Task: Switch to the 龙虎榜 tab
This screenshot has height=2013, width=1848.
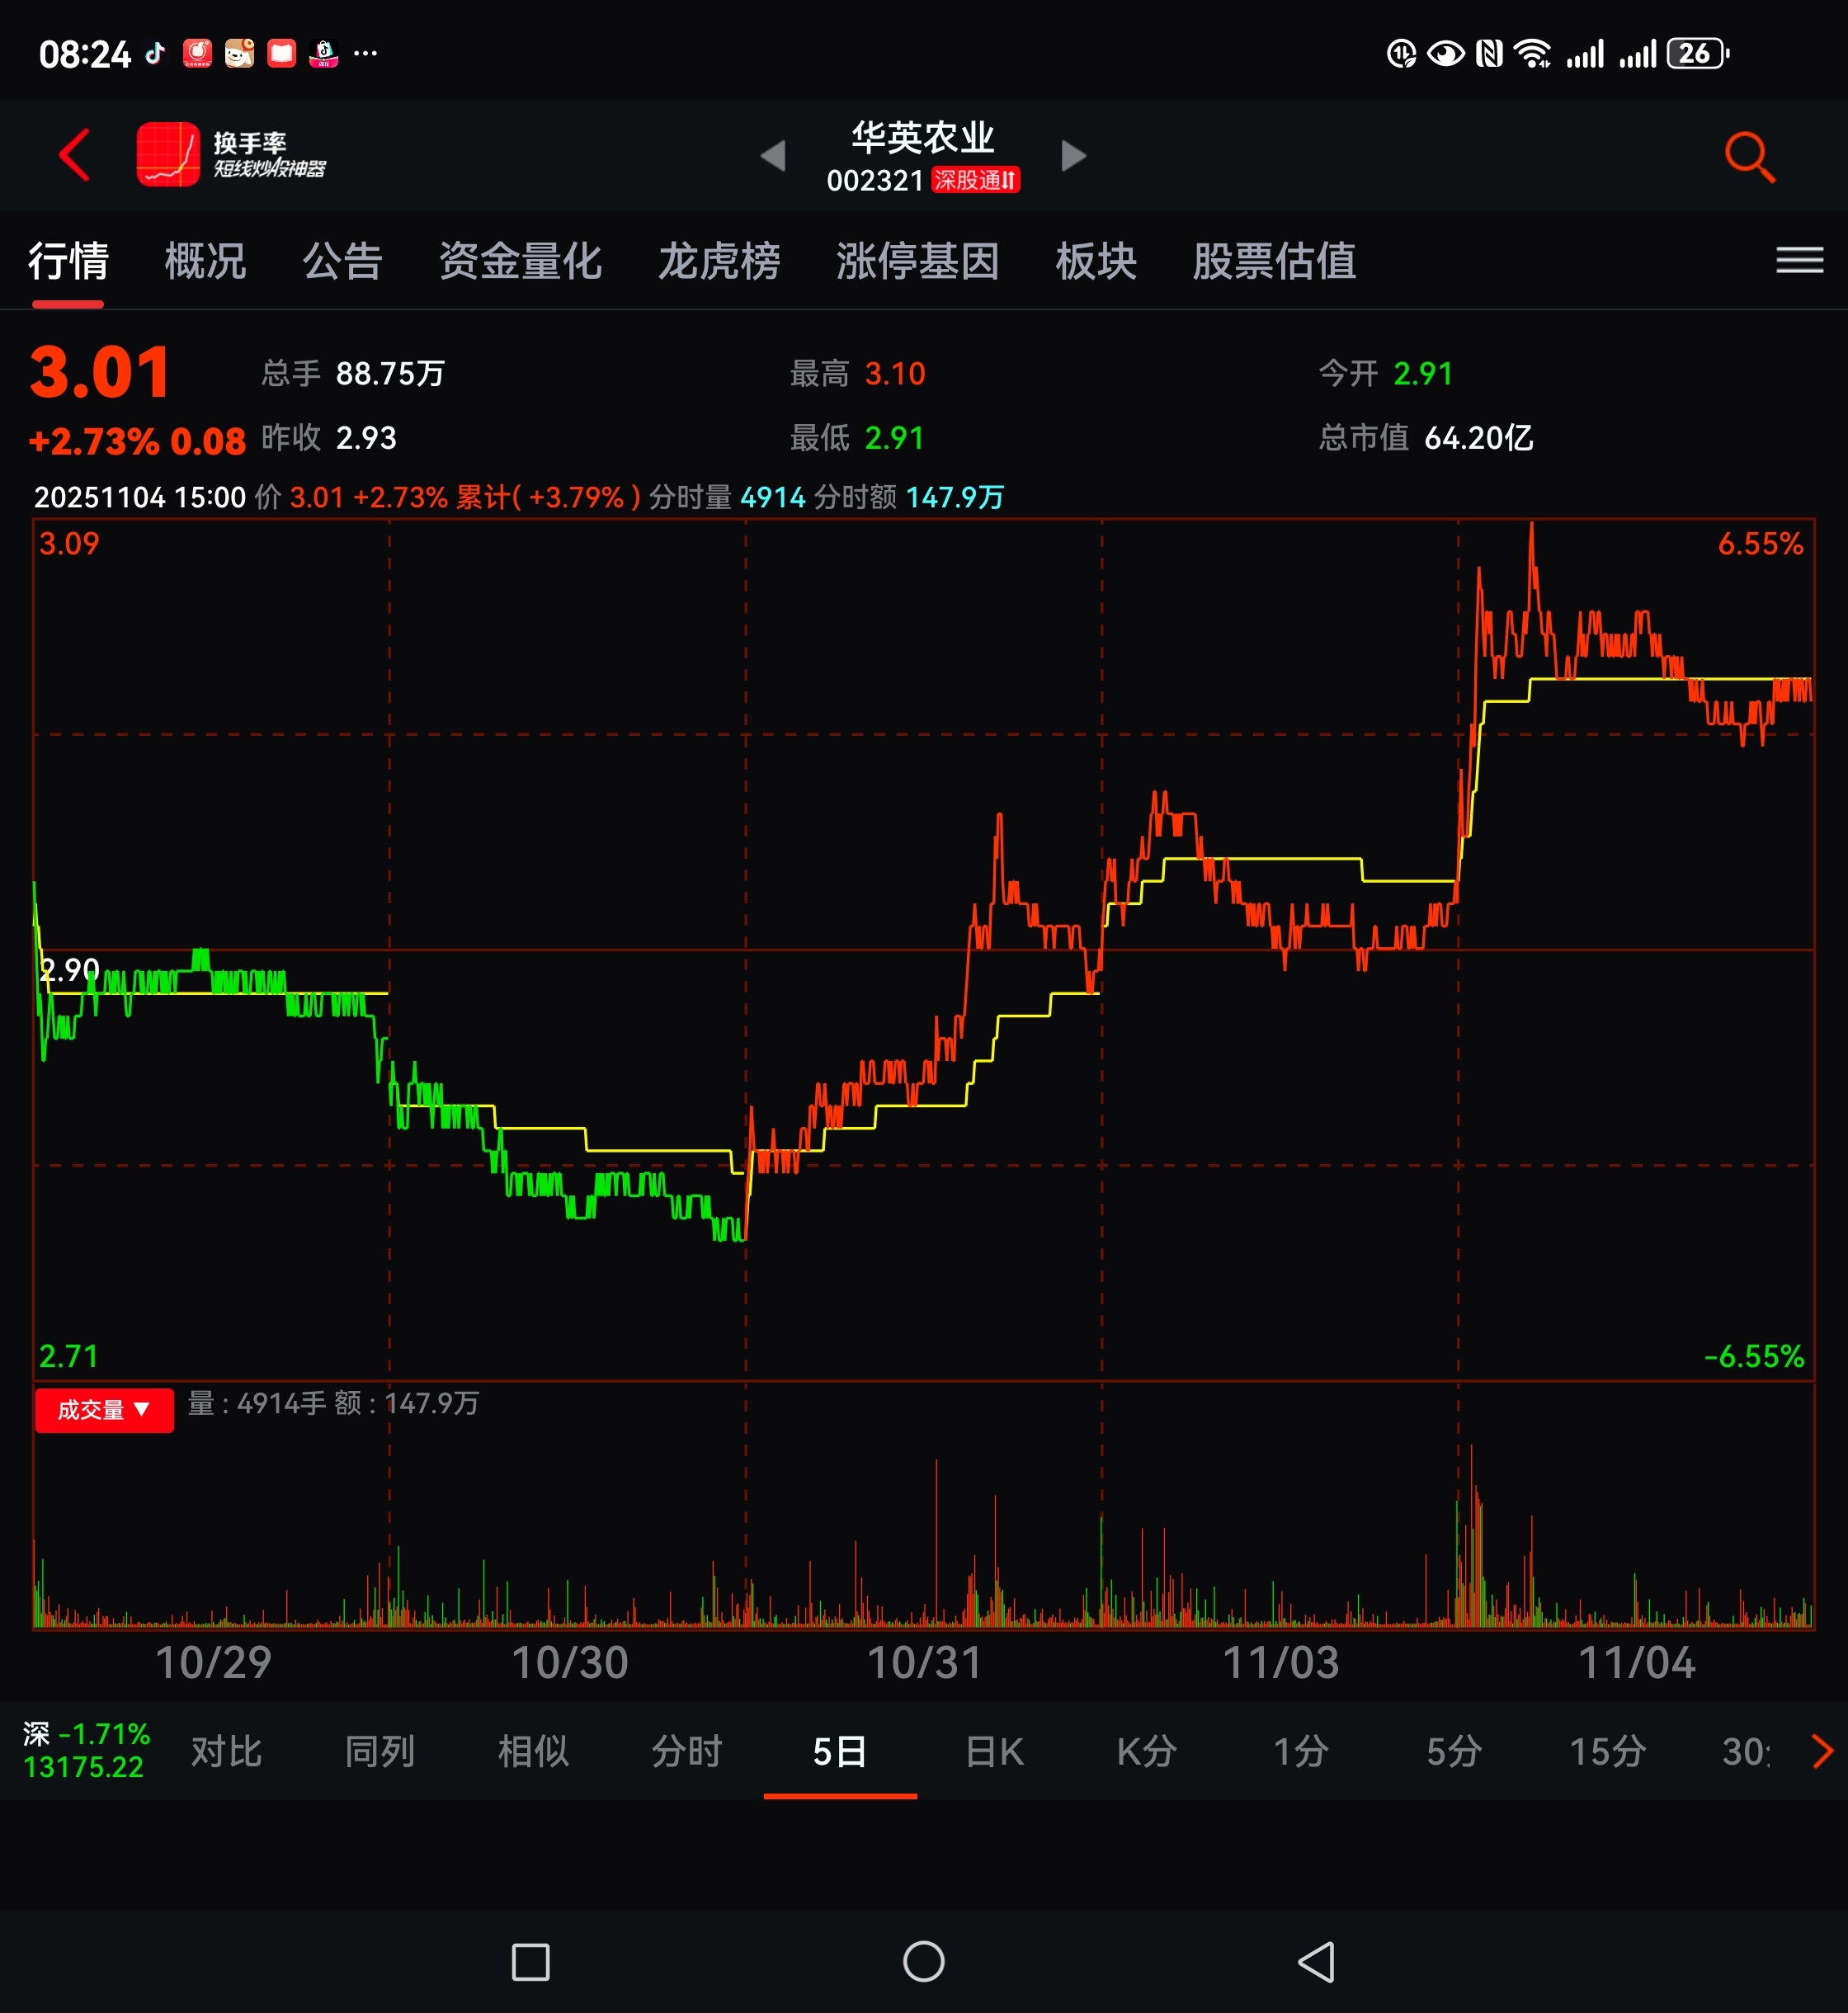Action: [x=718, y=261]
